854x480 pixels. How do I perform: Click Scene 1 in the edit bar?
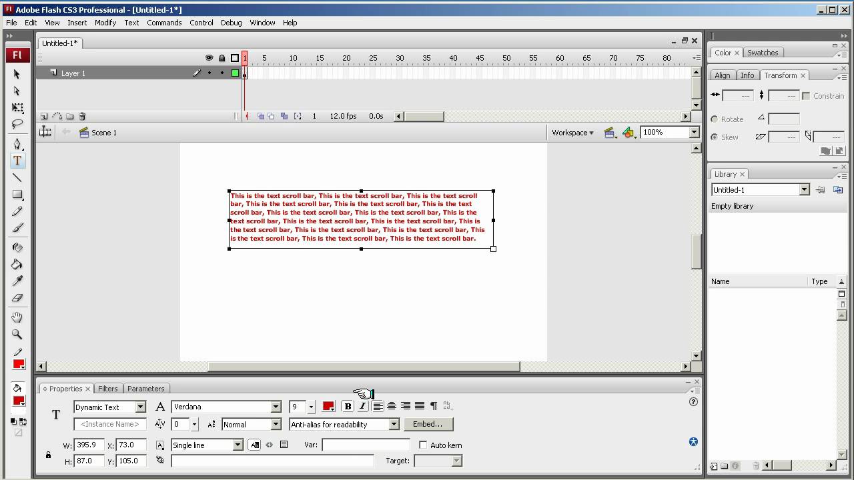[98, 133]
